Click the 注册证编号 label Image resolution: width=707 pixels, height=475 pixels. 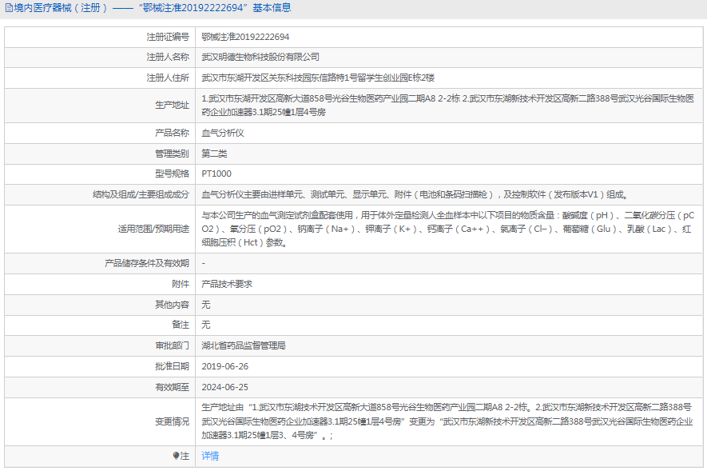[168, 37]
